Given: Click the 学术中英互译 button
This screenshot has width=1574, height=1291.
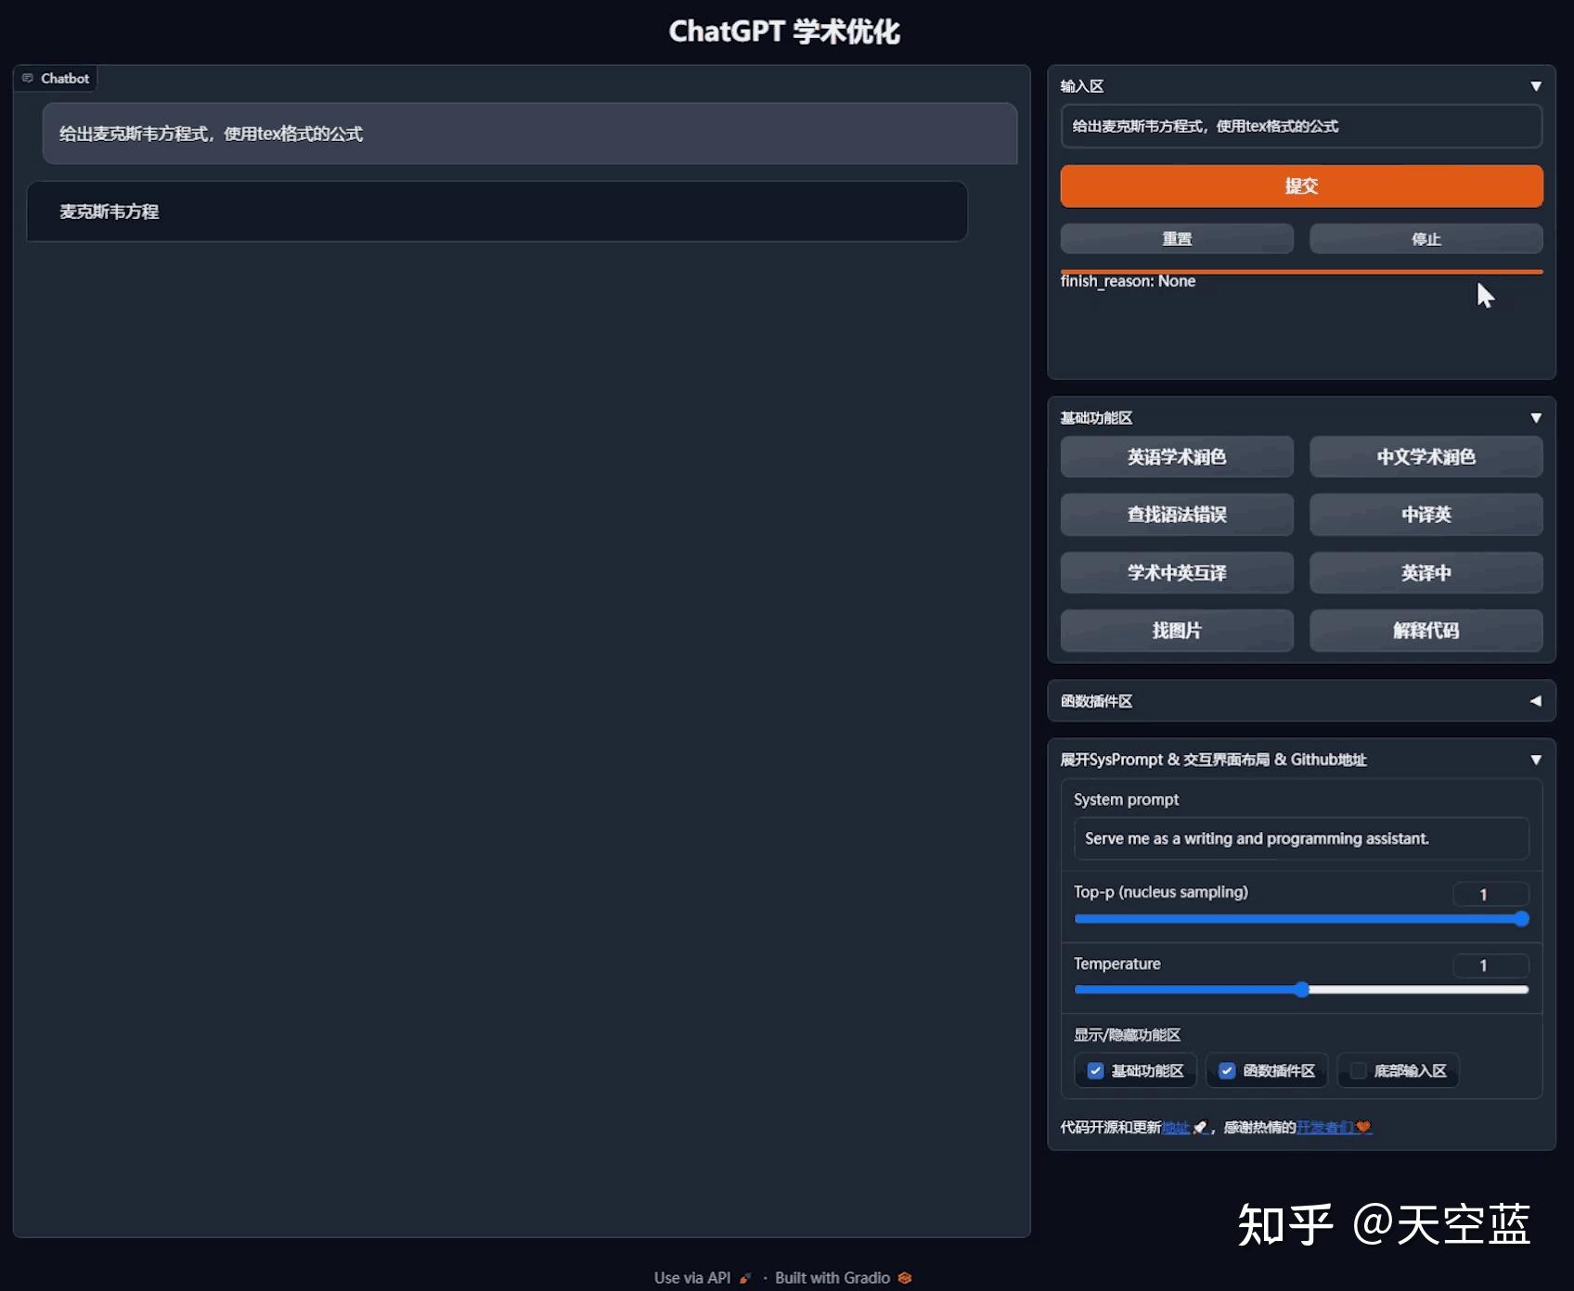Looking at the screenshot, I should (1177, 572).
